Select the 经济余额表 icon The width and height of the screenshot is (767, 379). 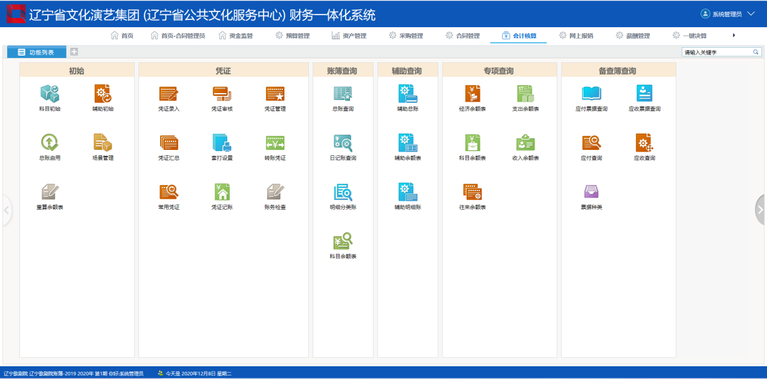(x=472, y=94)
